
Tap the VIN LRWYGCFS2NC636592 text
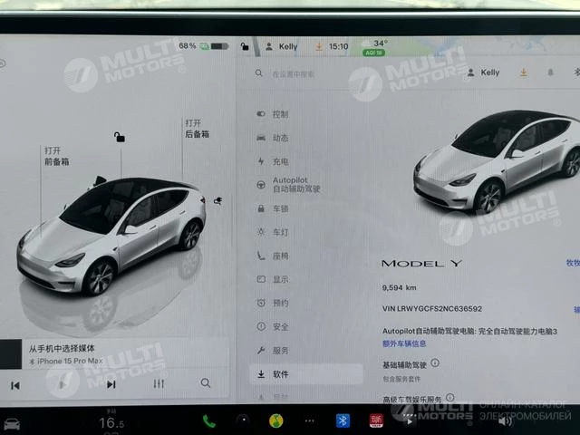tap(431, 308)
